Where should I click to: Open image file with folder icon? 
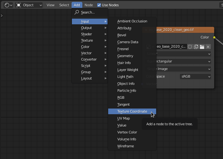coord(202,47)
